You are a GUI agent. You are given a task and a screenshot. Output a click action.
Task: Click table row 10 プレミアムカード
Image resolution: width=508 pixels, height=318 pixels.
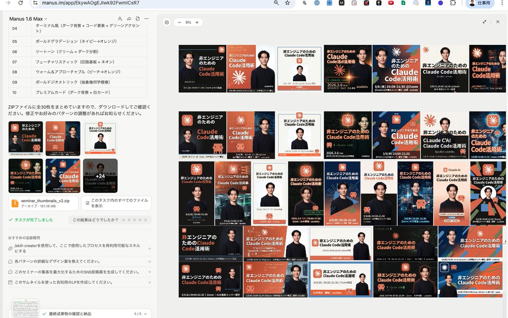coord(77,93)
